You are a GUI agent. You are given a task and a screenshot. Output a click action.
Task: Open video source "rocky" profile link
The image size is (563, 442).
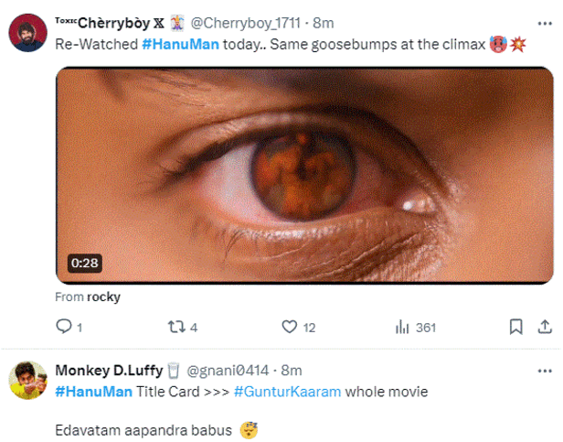click(103, 297)
